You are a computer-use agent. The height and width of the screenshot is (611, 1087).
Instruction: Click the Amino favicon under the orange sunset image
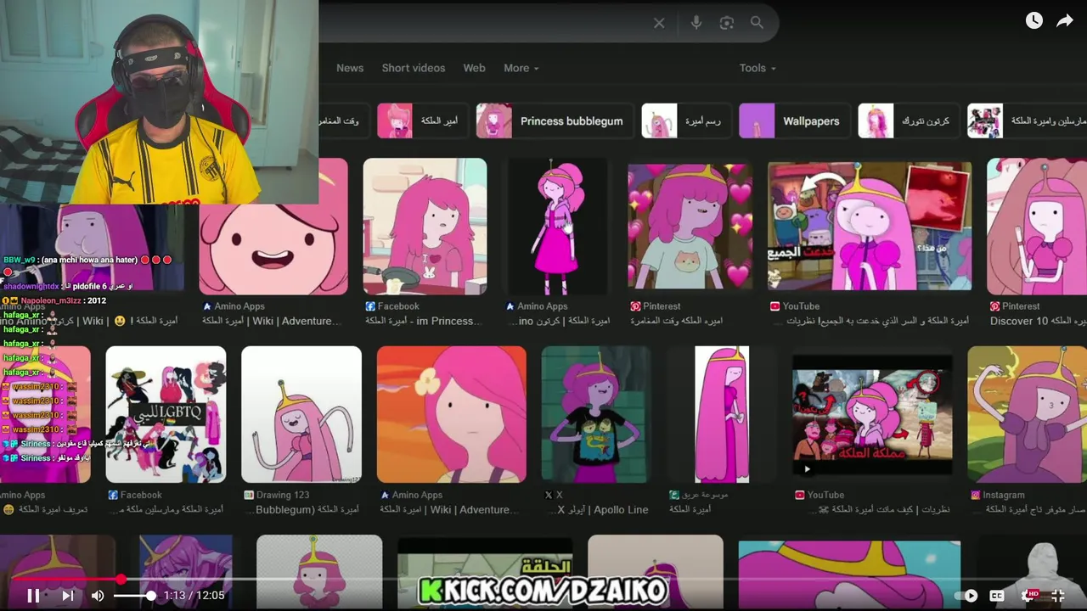[385, 495]
